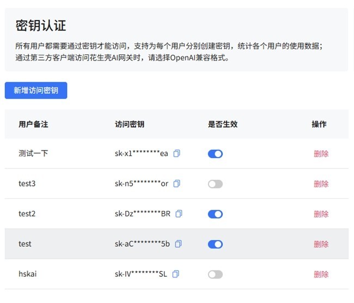Copy the hskai access key
354x303 pixels.
click(x=175, y=274)
